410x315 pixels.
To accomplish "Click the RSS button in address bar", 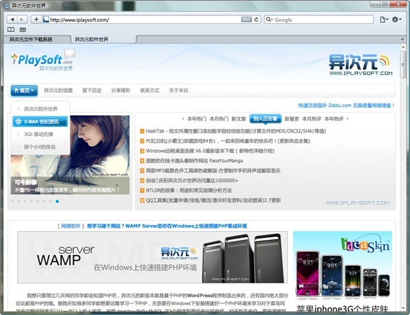I will (x=246, y=20).
